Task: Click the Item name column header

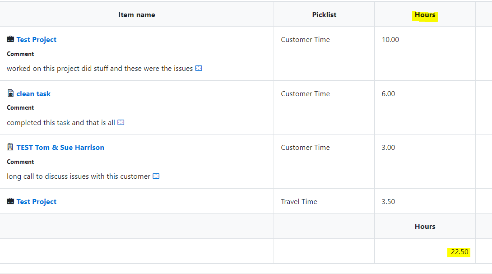Action: click(x=136, y=14)
